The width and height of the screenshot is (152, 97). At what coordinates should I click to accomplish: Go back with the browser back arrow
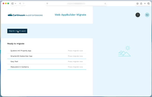point(20,4)
